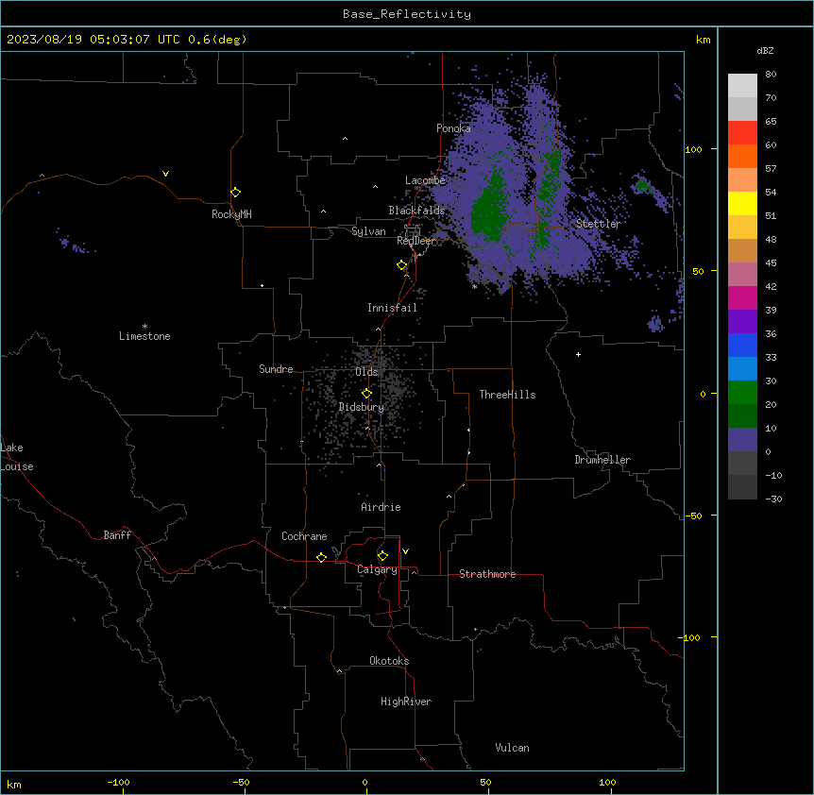Click the km unit label at bottom left
The width and height of the screenshot is (814, 795).
14,784
